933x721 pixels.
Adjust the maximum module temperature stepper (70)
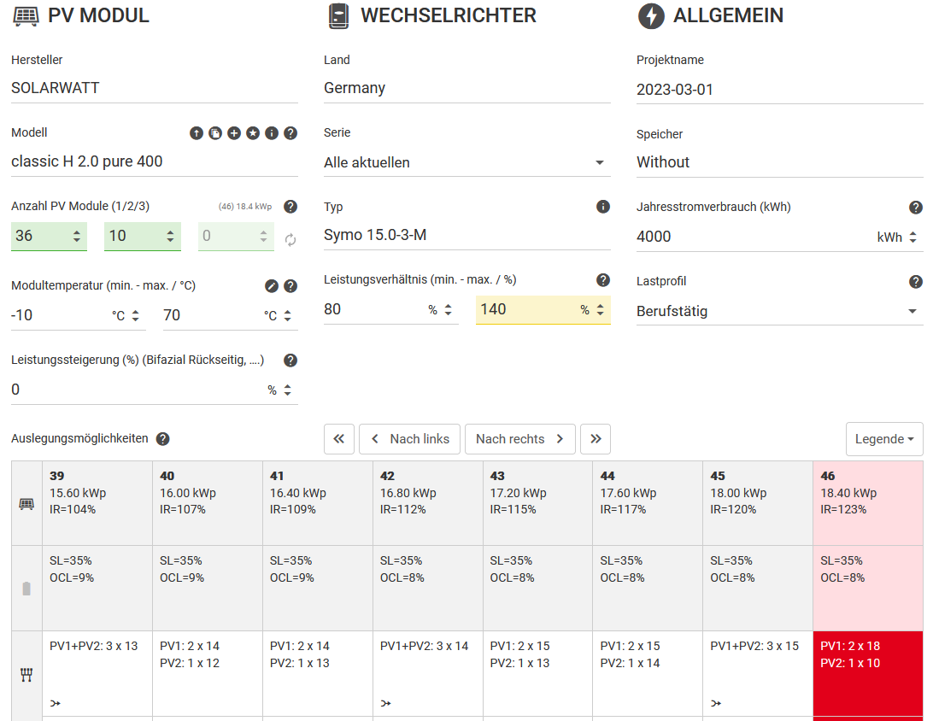(x=287, y=315)
